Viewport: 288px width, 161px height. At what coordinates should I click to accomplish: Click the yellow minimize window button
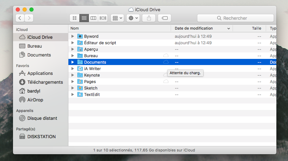click(x=25, y=10)
